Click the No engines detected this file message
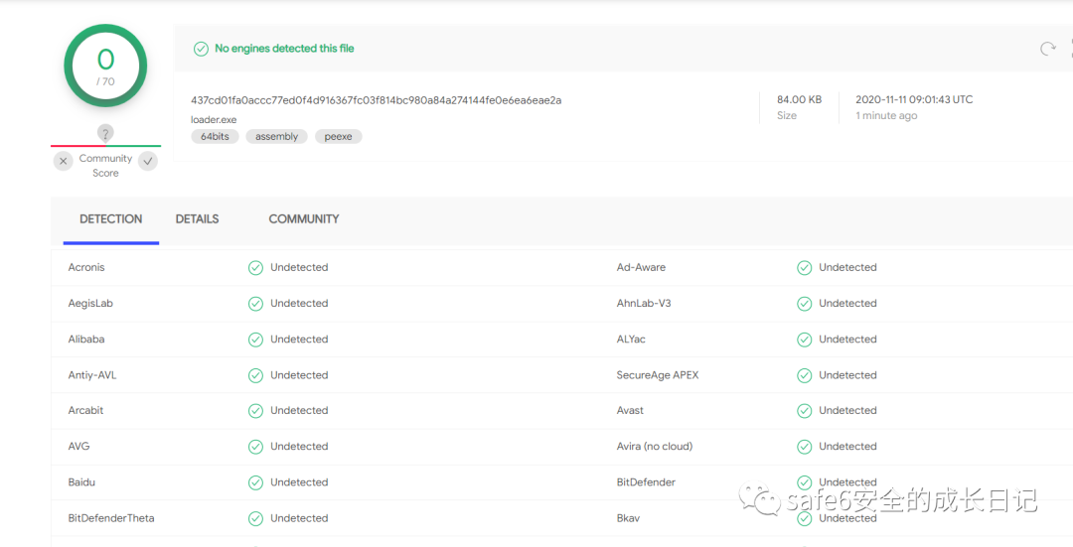The width and height of the screenshot is (1073, 547). tap(285, 49)
